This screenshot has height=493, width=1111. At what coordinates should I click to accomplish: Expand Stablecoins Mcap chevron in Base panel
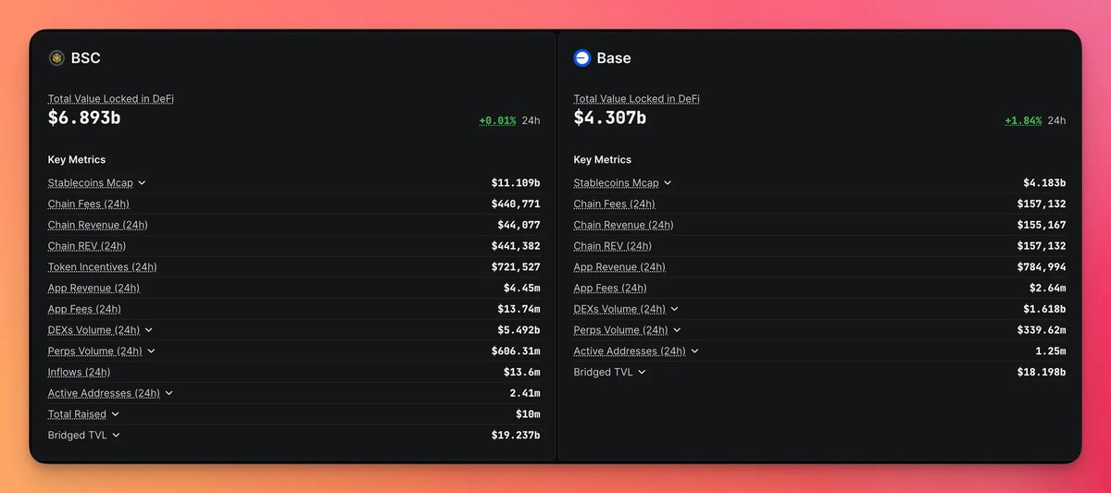(x=668, y=183)
